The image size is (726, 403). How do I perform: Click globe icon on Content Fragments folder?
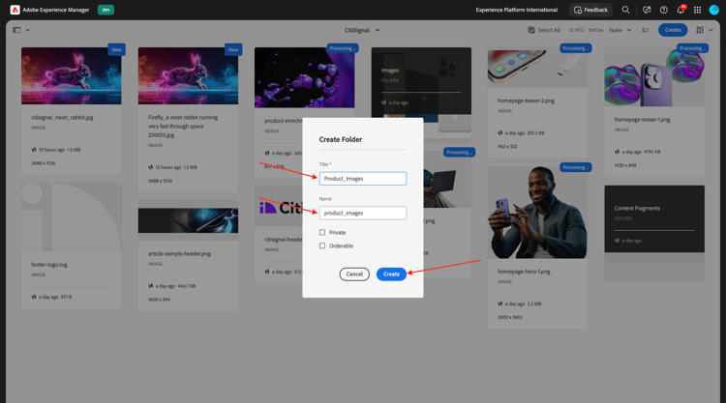coord(617,241)
